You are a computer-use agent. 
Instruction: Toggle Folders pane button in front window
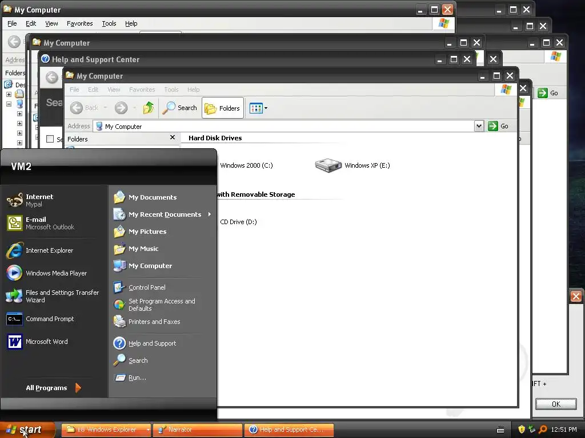(x=223, y=108)
